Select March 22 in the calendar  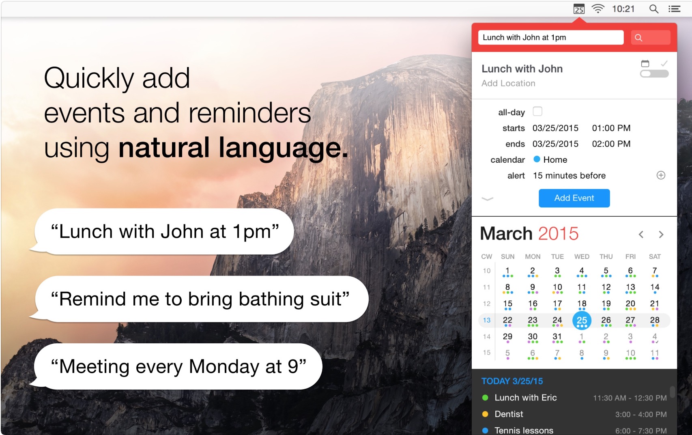(x=507, y=321)
